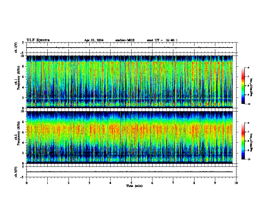
Task: Click ch.2 color bar label '-10'
Action: pos(248,159)
